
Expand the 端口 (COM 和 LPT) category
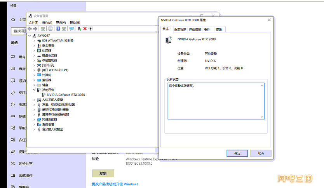34,70
